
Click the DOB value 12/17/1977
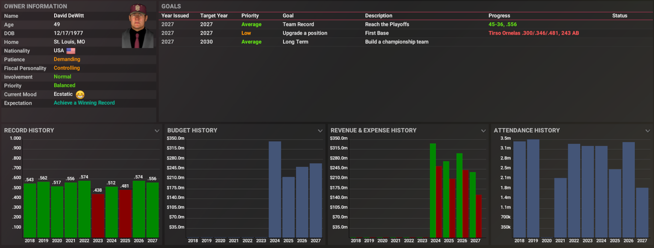[x=68, y=33]
